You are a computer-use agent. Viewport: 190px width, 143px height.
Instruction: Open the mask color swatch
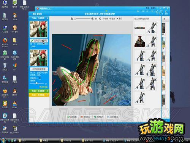tap(40, 78)
